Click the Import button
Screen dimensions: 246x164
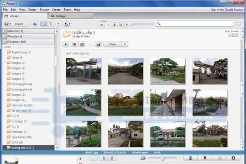click(16, 24)
